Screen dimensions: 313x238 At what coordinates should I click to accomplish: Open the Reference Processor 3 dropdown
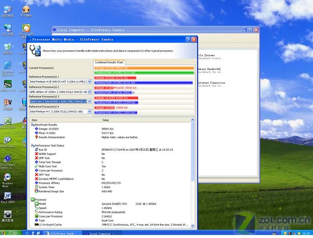tap(90, 101)
